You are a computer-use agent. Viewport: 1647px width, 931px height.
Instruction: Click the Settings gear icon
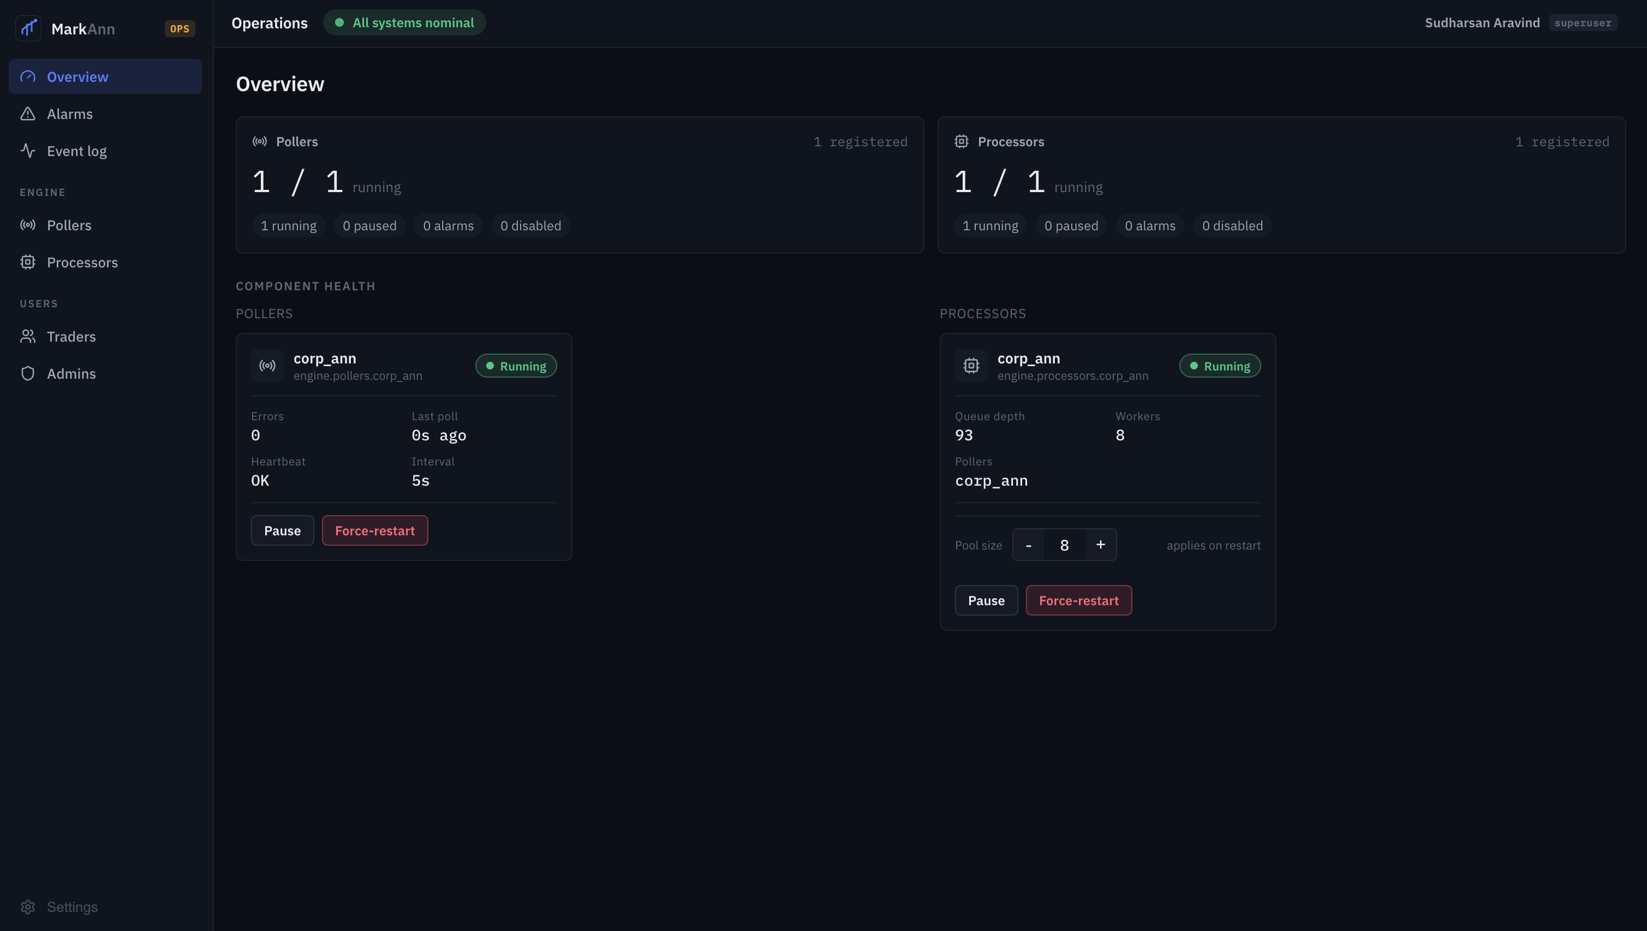(28, 906)
